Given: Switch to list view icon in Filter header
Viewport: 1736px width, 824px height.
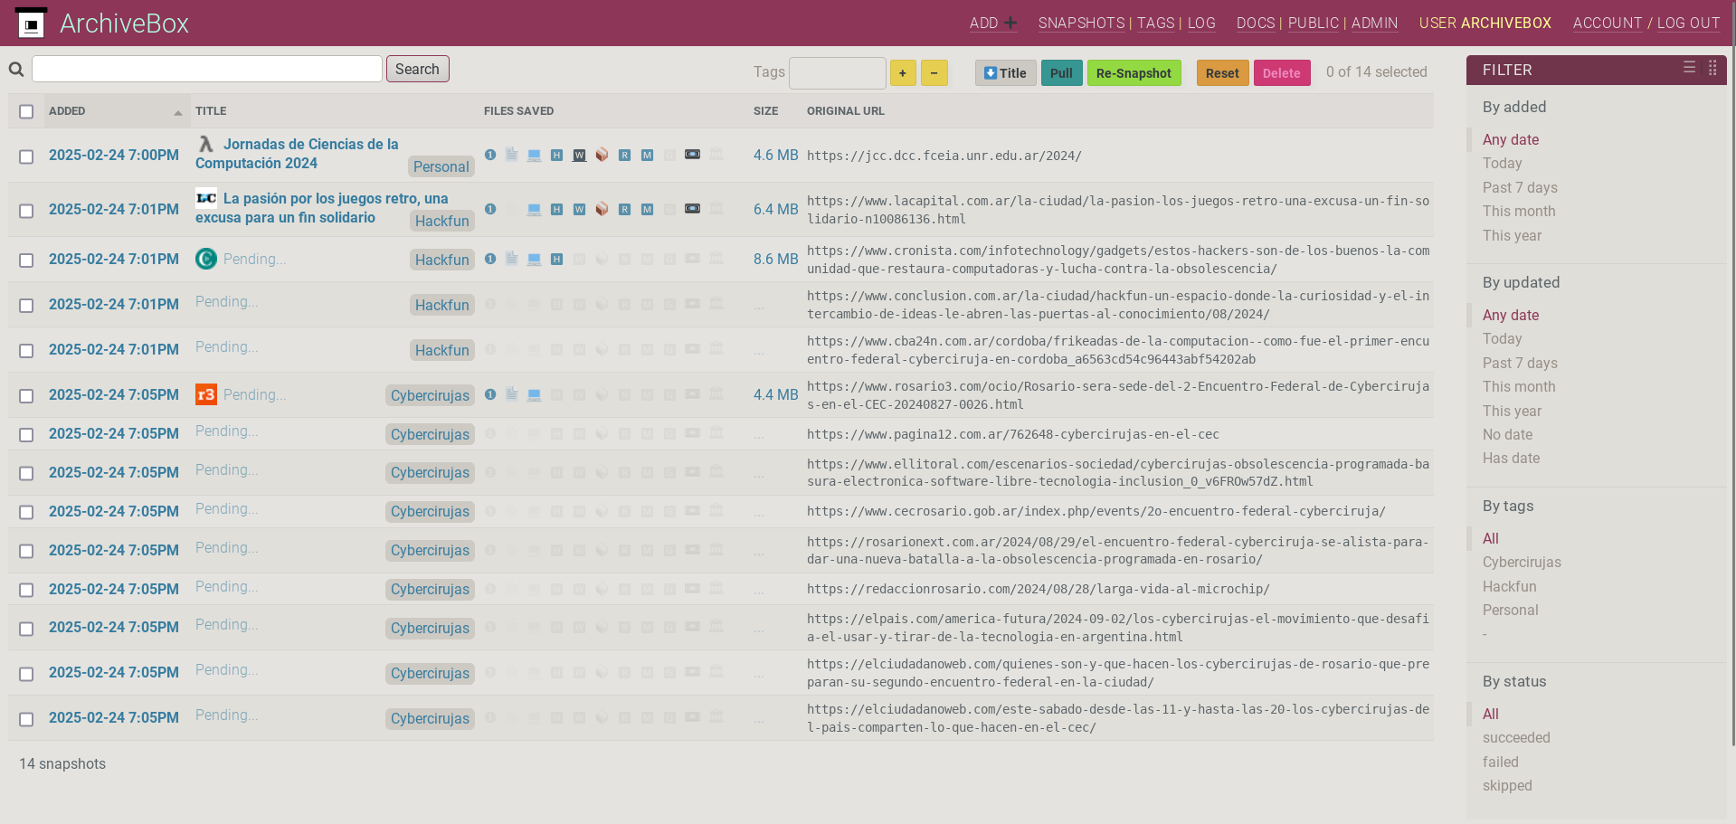Looking at the screenshot, I should (1689, 68).
